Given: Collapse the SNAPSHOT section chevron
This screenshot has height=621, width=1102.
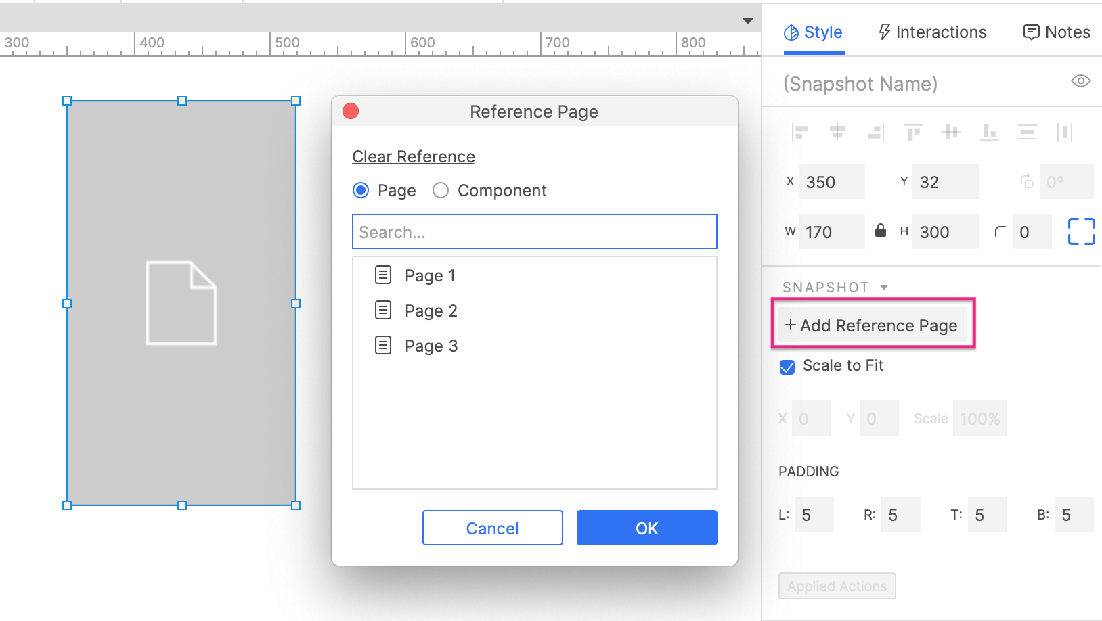Looking at the screenshot, I should pyautogui.click(x=884, y=287).
